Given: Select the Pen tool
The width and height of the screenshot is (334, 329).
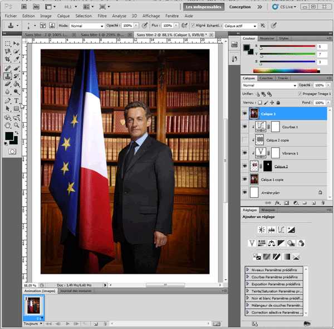Looking at the screenshot, I should tap(7, 100).
